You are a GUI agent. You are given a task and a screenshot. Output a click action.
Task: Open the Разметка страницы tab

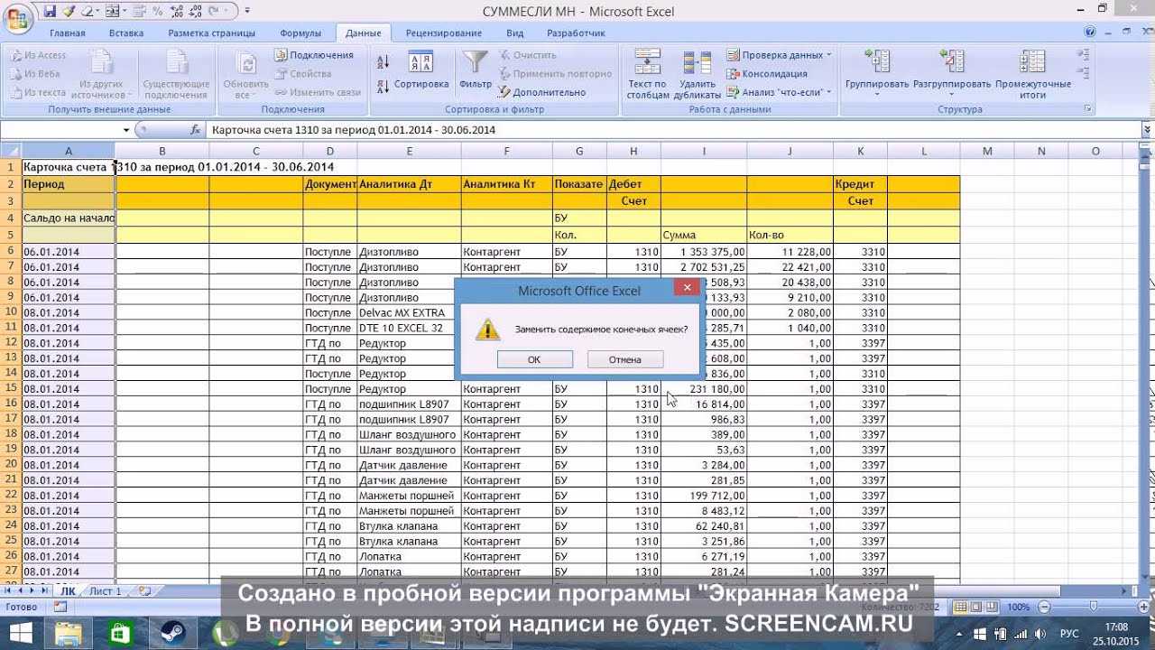(211, 33)
